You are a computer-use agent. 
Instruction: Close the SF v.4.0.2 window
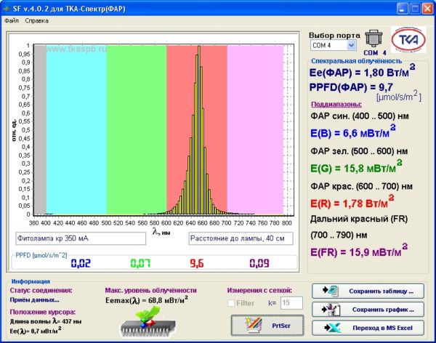point(428,8)
